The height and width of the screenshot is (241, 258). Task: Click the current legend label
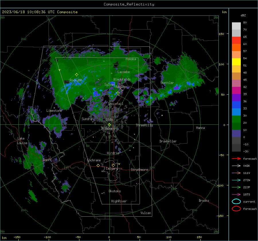pyautogui.click(x=249, y=201)
